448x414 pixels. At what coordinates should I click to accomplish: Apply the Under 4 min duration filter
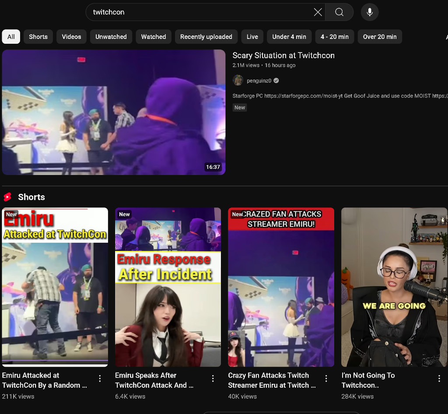pos(289,37)
